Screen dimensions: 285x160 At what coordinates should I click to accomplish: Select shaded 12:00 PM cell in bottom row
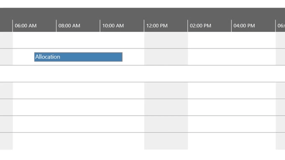click(166, 141)
